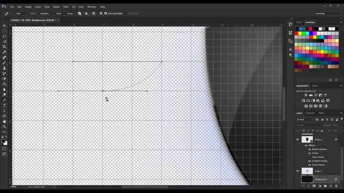Toggle layer filtering switch
This screenshot has width=344, height=193.
pos(342,119)
